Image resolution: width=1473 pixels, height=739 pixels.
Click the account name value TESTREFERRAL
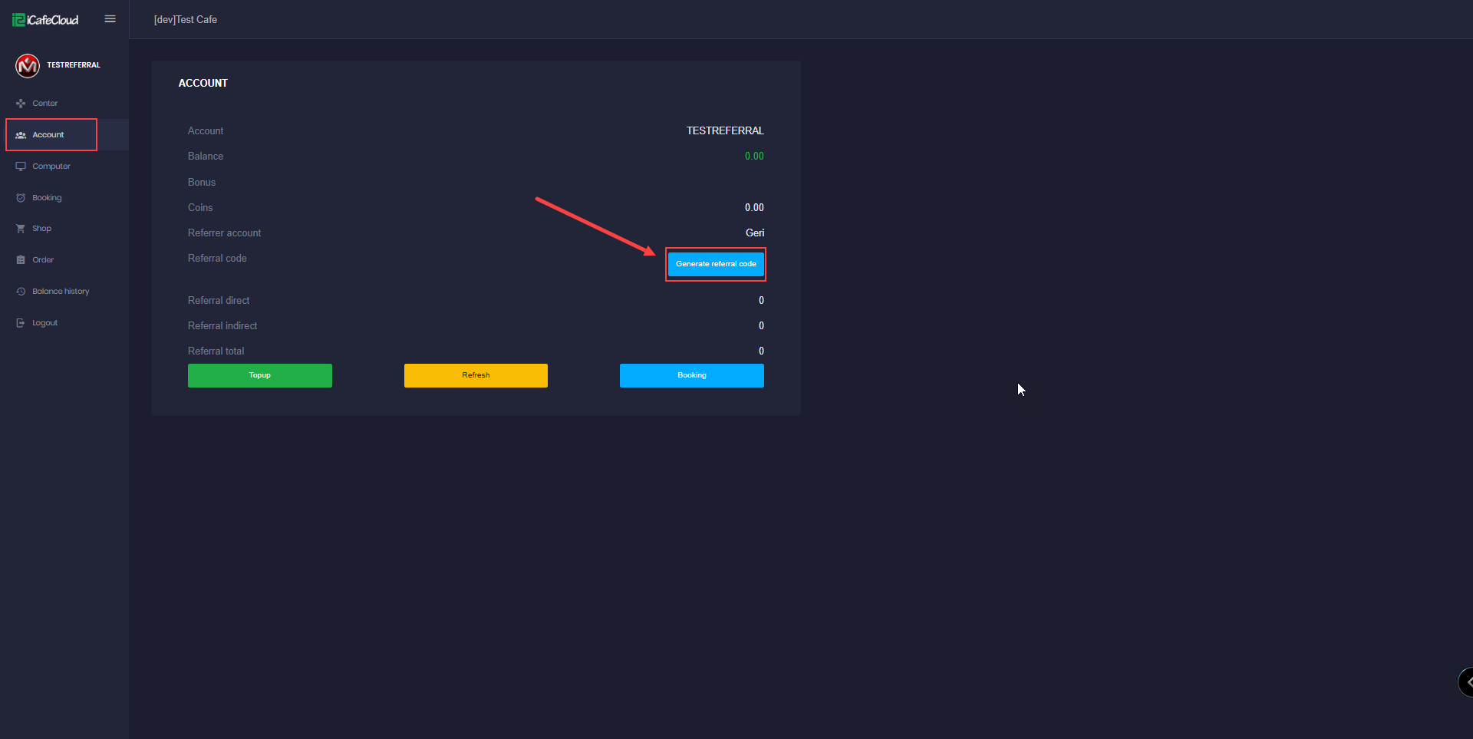(x=725, y=131)
